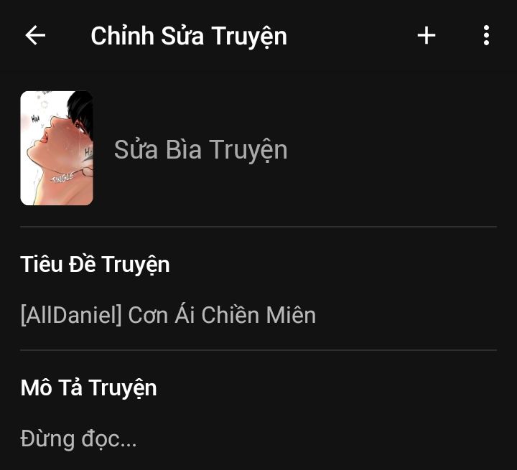The image size is (517, 470).
Task: Select the 'Tiêu Đề Truyện' section label
Action: click(x=95, y=265)
